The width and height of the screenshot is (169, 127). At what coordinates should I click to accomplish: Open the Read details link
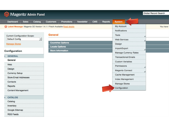pyautogui.click(x=69, y=27)
